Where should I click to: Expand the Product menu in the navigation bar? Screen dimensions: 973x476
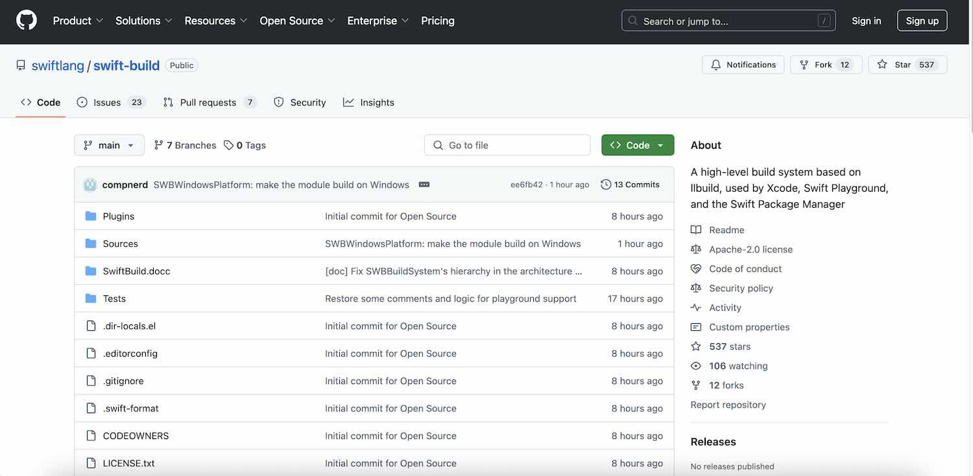point(77,20)
